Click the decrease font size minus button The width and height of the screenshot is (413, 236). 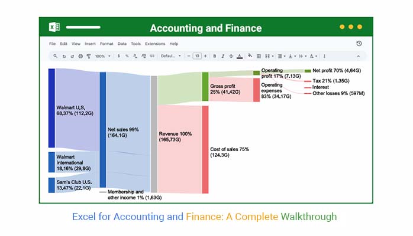[x=189, y=56]
